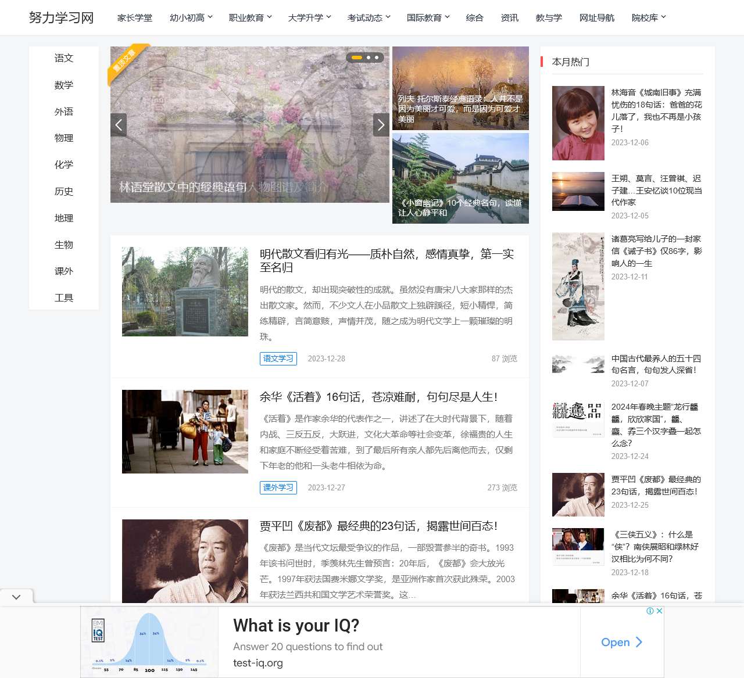The image size is (744, 678).
Task: Open 《小窗幽记》10个经典名句 image card
Action: pos(460,178)
